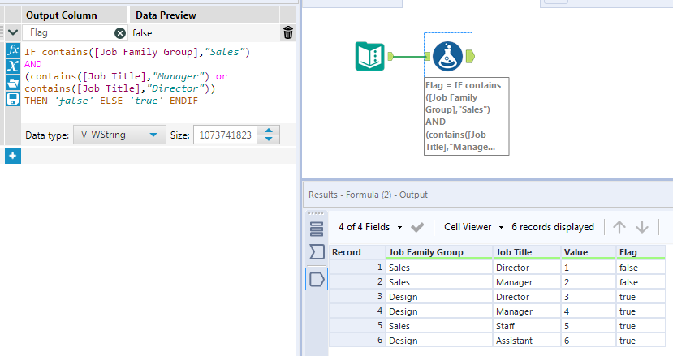Screen dimensions: 673x356
Task: Open saved expressions folder icon
Action: point(13,83)
